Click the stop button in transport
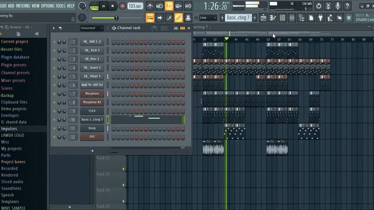Image resolution: width=374 pixels, height=210 pixels. coord(113,6)
